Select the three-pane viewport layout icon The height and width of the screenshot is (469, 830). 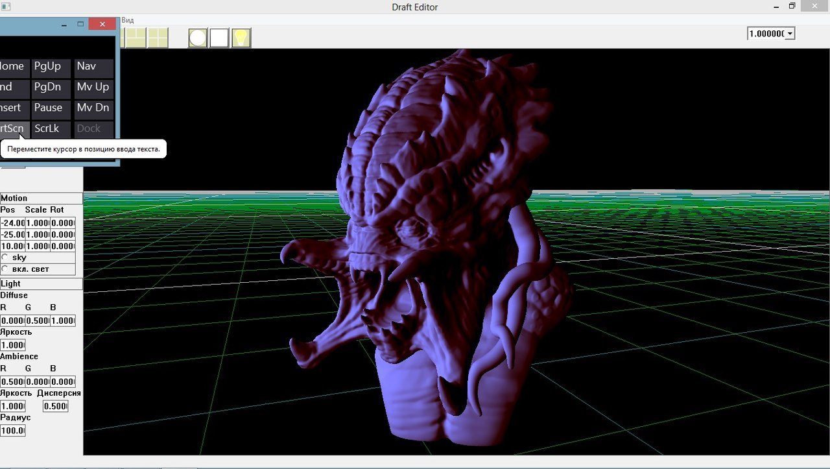pyautogui.click(x=136, y=38)
